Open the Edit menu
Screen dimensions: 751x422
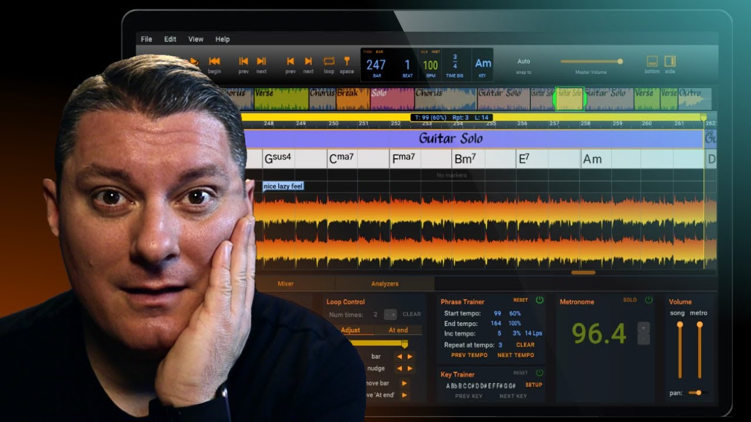[x=170, y=39]
